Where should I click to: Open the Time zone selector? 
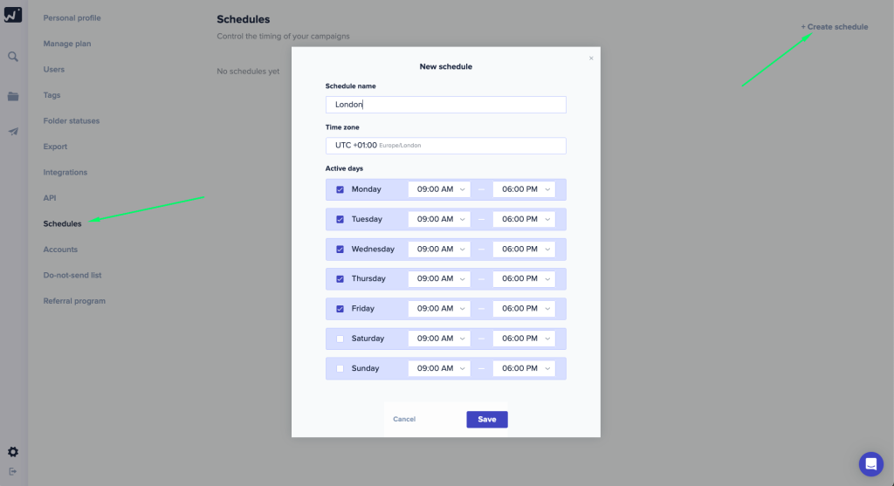pos(445,146)
